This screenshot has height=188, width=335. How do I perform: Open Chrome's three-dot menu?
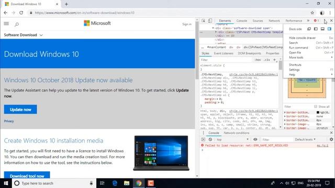coord(330,13)
